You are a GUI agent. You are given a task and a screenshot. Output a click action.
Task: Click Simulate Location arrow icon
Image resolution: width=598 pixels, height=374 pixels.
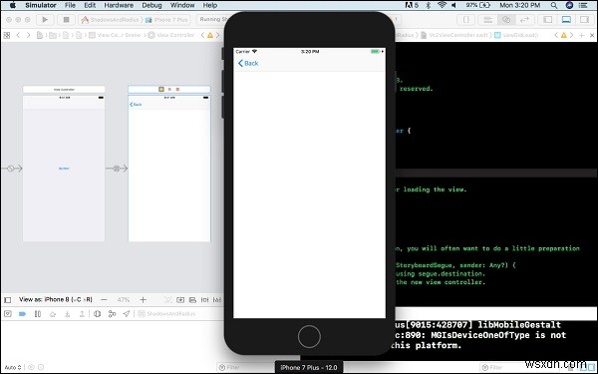point(127,314)
